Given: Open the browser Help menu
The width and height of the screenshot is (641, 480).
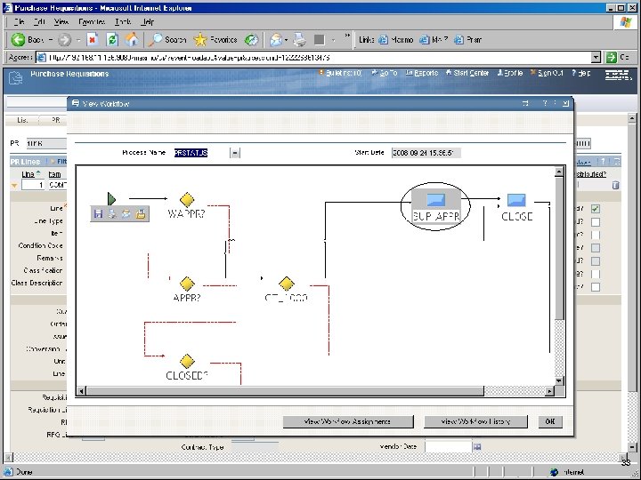Looking at the screenshot, I should tap(148, 21).
